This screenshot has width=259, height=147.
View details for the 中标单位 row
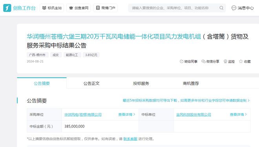tap(238, 115)
